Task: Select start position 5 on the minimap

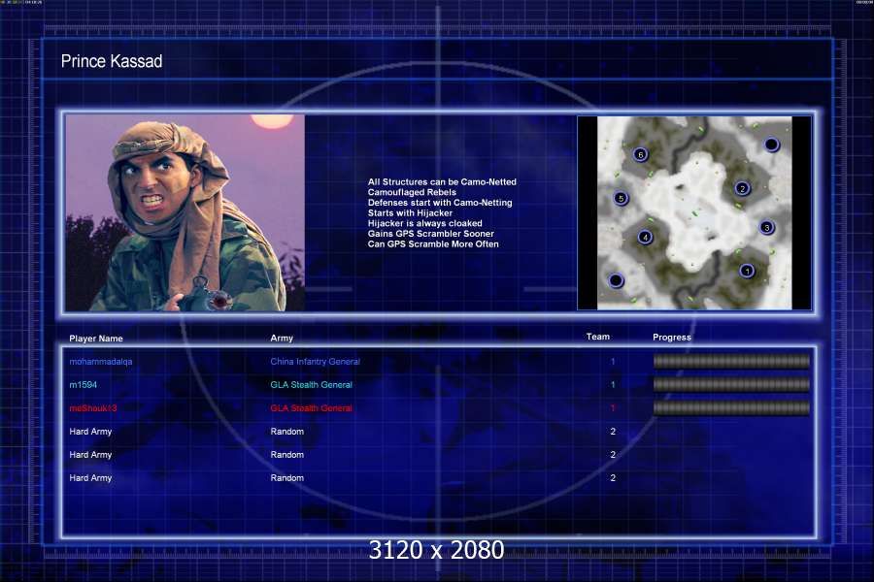Action: point(621,198)
